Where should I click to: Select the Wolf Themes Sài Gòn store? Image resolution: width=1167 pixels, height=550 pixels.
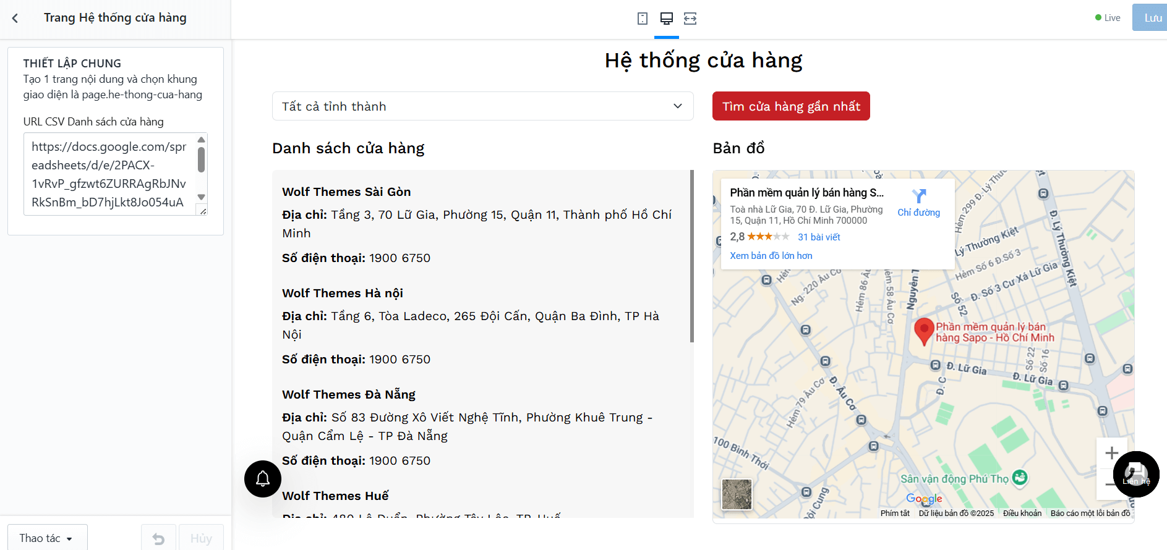coord(346,192)
